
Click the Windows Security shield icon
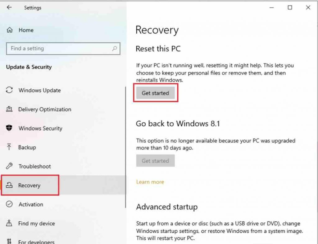tap(10, 128)
